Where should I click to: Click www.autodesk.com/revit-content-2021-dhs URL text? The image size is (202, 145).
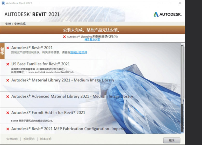(51, 72)
